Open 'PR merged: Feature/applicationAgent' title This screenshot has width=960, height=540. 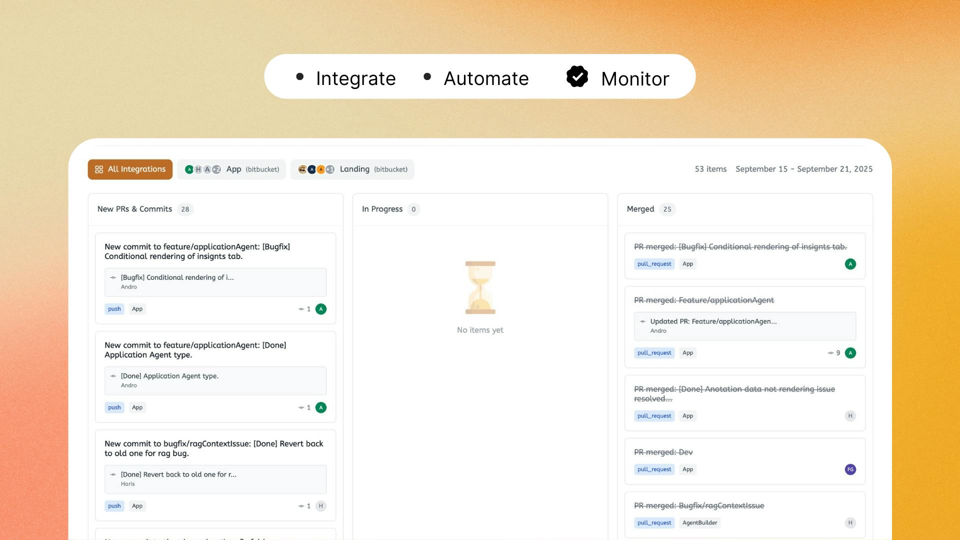pyautogui.click(x=704, y=300)
